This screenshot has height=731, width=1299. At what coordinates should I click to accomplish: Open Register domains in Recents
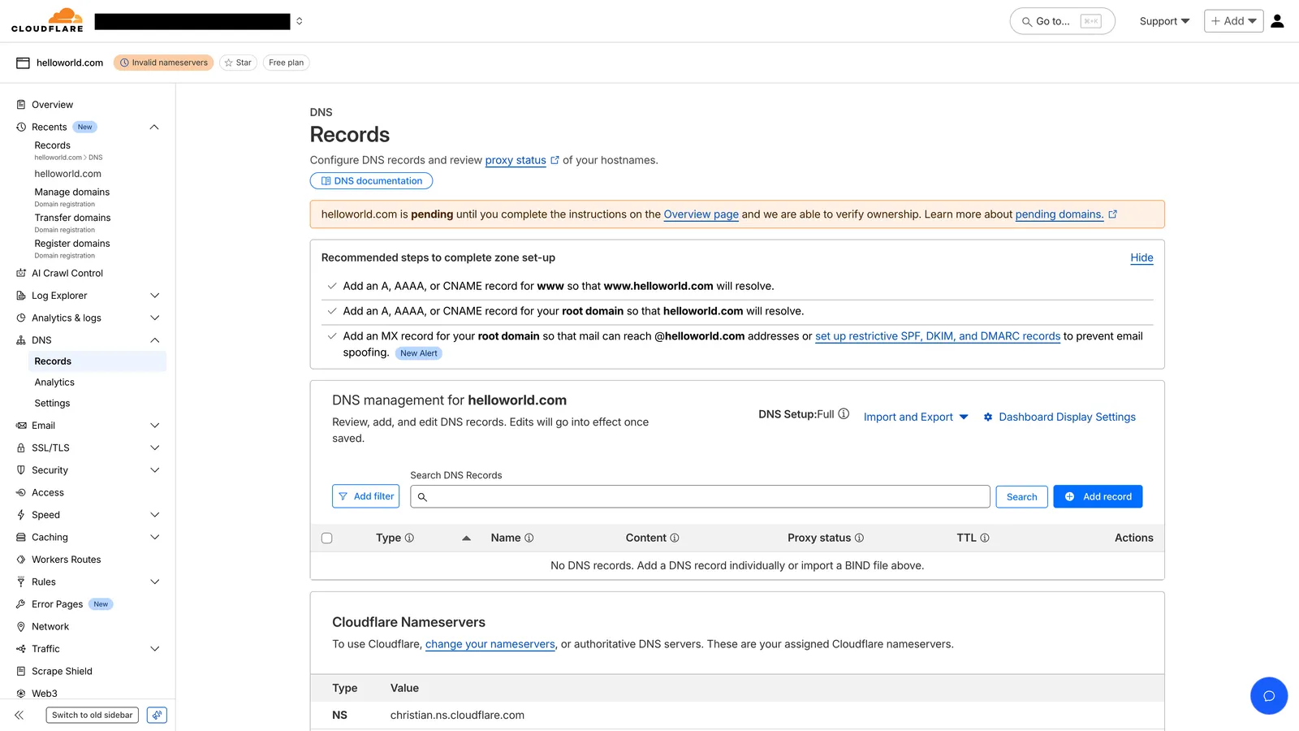pyautogui.click(x=72, y=244)
